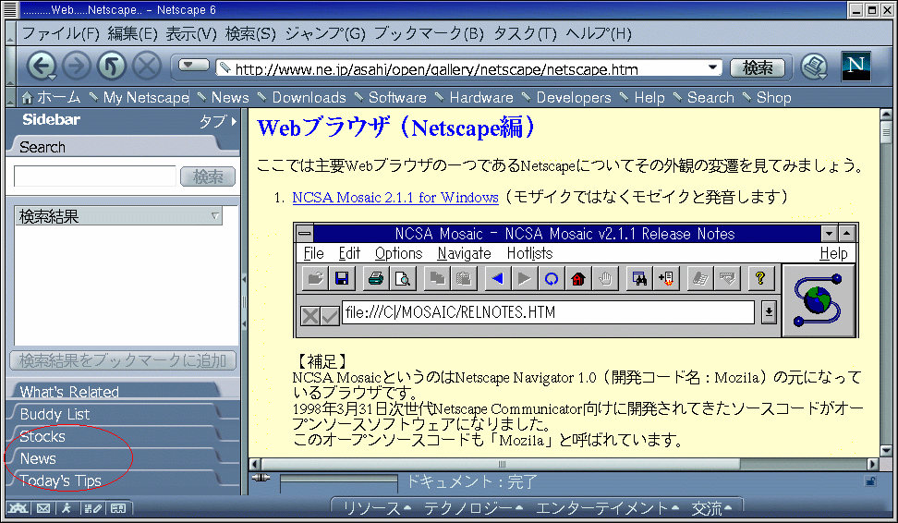Open the Back button history dropdown arrow

point(52,78)
